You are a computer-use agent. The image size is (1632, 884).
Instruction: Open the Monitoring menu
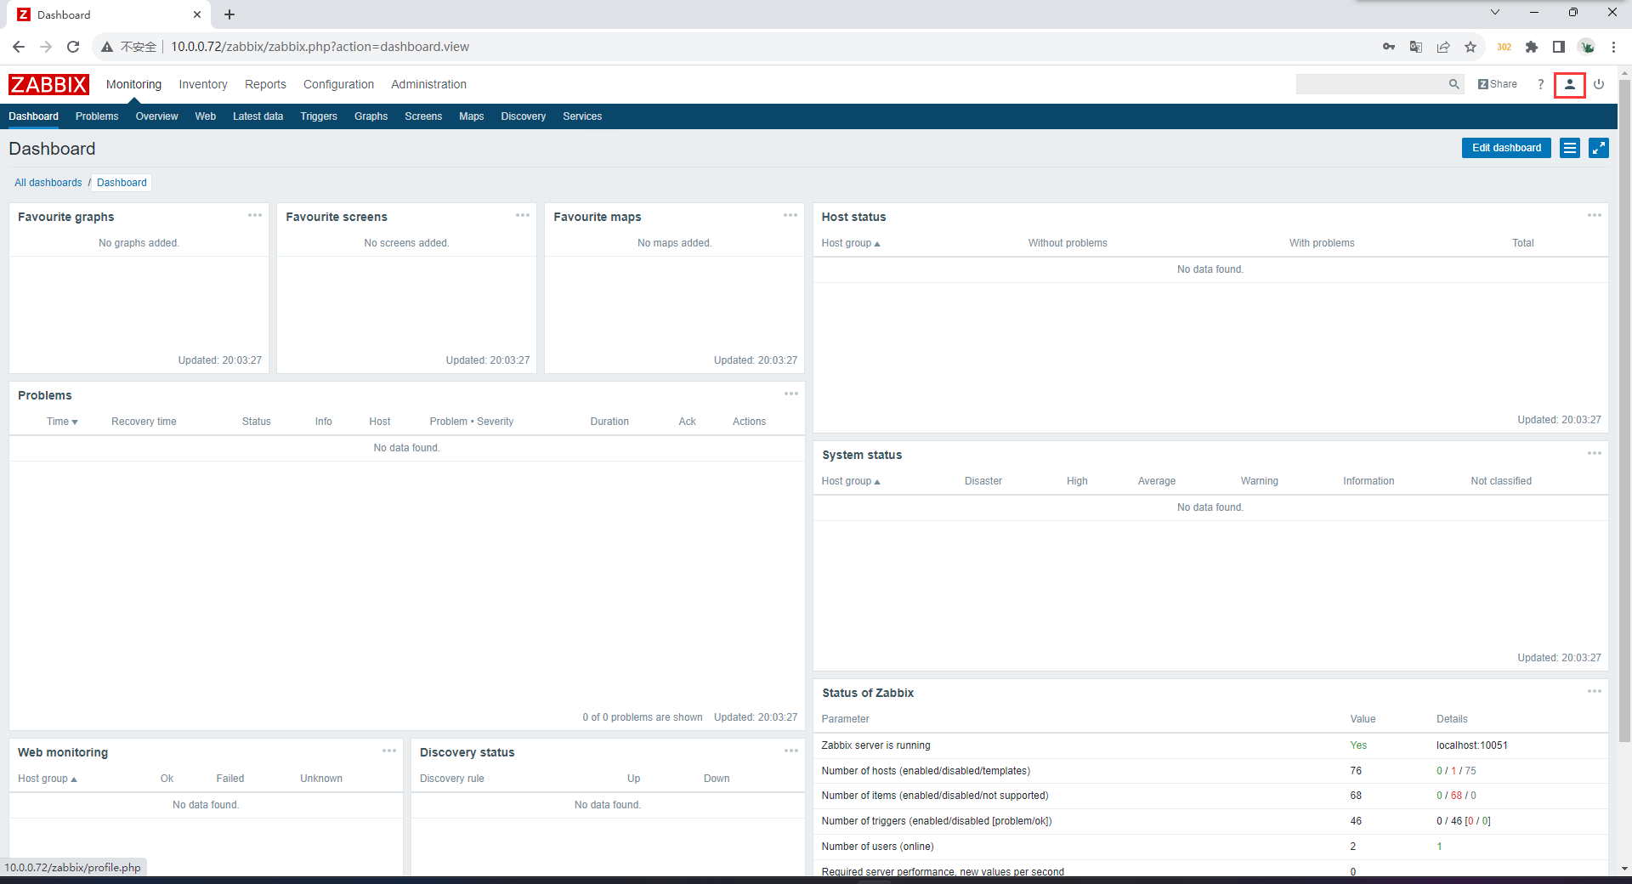[133, 84]
